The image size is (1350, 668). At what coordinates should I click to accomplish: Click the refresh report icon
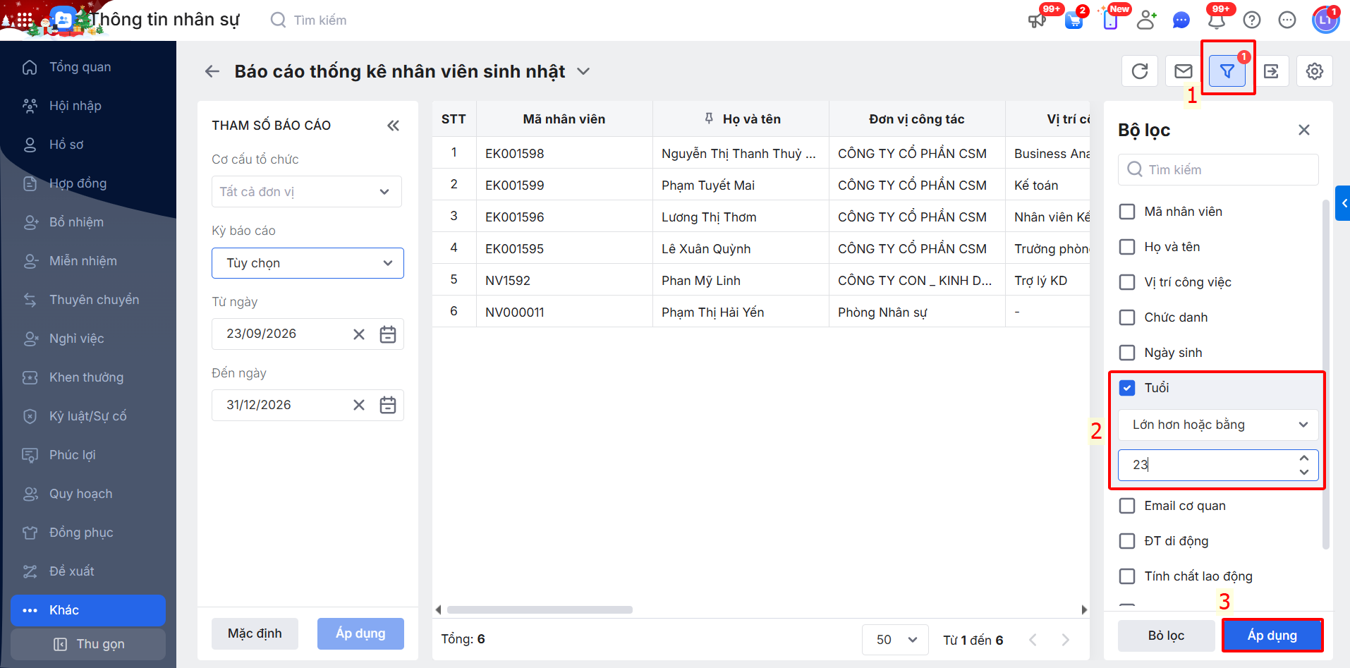(1140, 71)
